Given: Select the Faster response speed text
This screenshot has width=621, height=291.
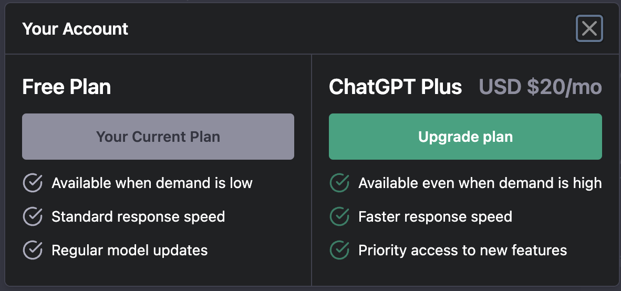Looking at the screenshot, I should pos(435,216).
